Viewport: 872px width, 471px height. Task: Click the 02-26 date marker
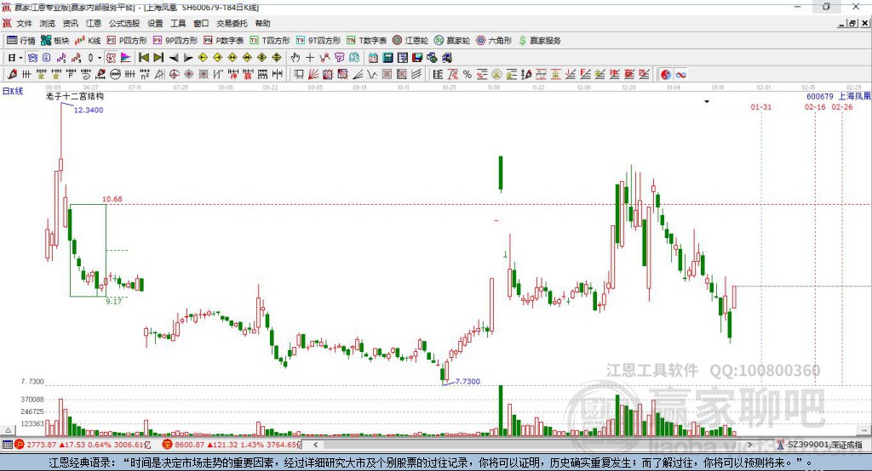coord(842,107)
